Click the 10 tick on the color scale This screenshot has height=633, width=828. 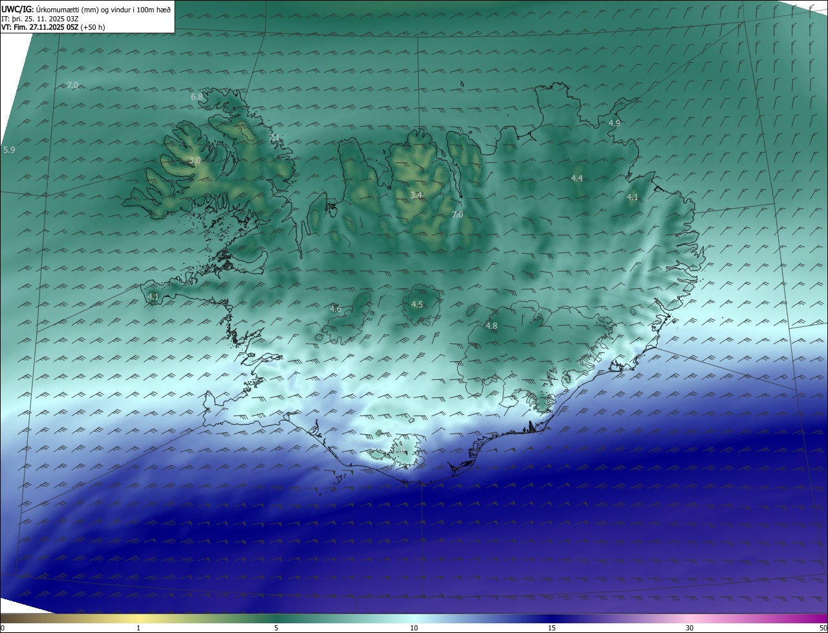[414, 628]
